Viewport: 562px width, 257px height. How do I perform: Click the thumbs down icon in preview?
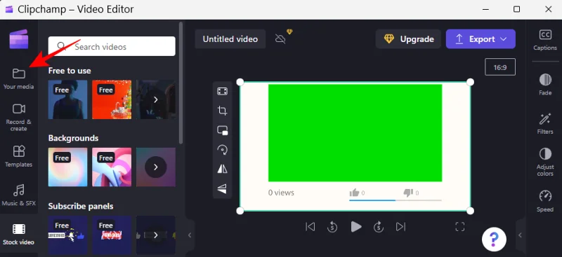point(408,193)
